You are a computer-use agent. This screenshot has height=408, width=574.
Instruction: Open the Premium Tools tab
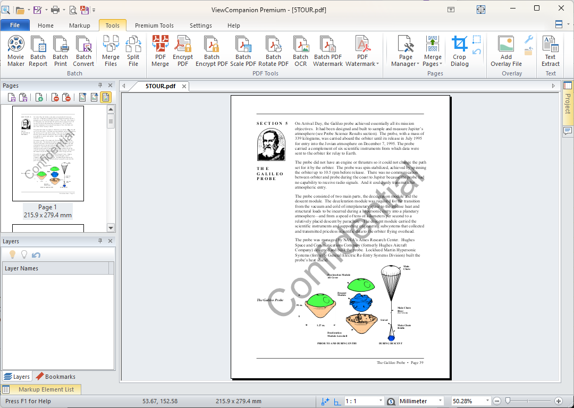pos(154,25)
